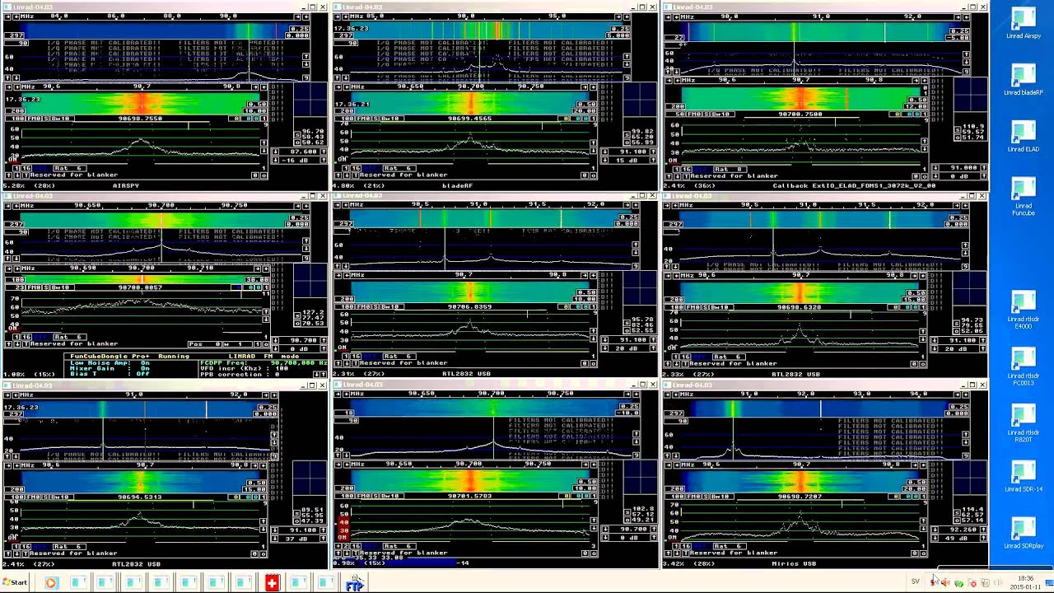The height and width of the screenshot is (593, 1054).
Task: Click the AIRSPY narrow waterfall display
Action: [140, 103]
